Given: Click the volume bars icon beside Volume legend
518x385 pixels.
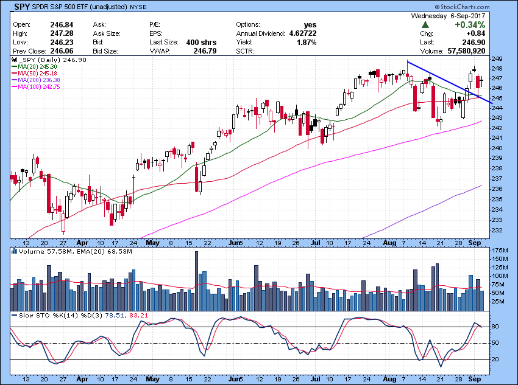Looking at the screenshot, I should click(14, 251).
